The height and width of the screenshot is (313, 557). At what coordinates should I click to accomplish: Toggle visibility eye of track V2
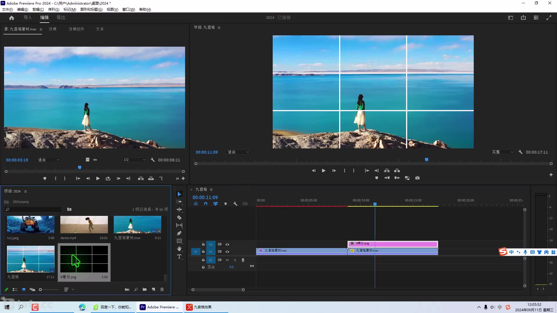click(x=227, y=244)
